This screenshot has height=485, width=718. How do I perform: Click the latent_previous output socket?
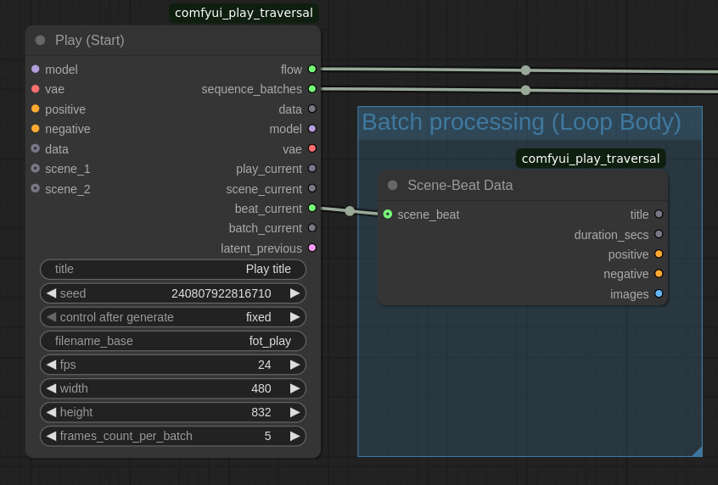[x=312, y=248]
